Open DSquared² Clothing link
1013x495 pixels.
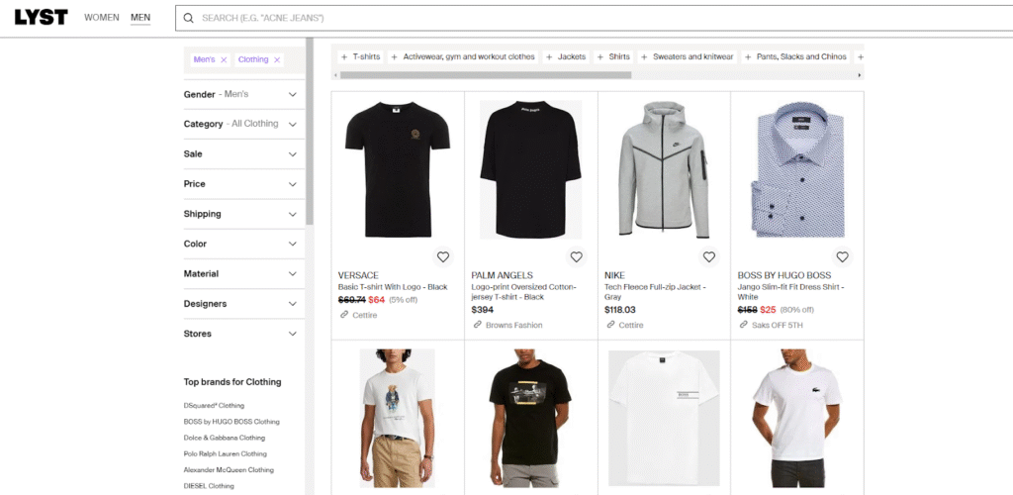[x=214, y=406]
